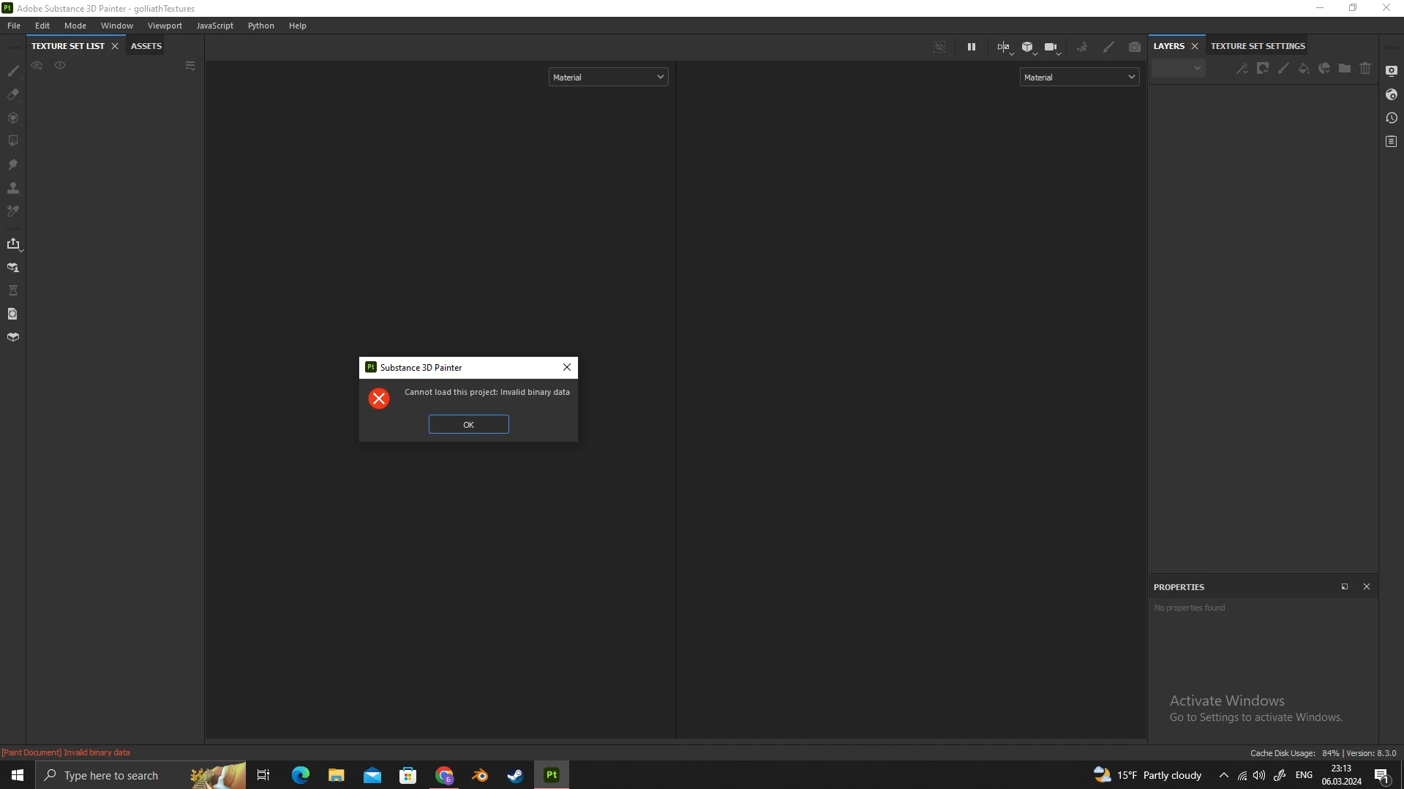
Task: Open the Window menu
Action: 117,26
